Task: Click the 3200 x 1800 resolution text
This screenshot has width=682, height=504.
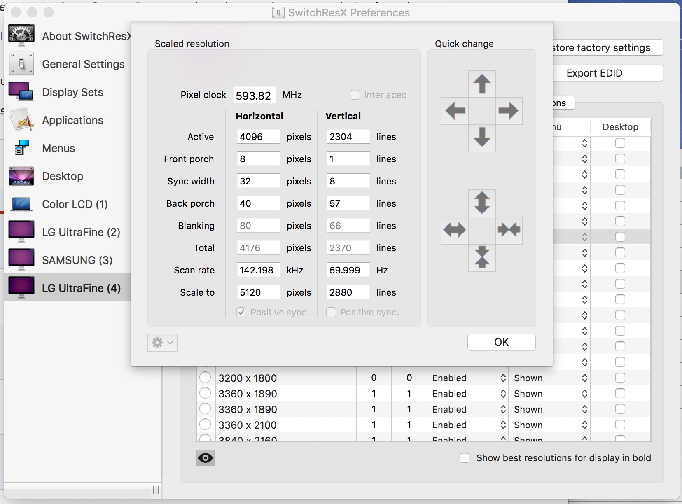Action: point(248,378)
